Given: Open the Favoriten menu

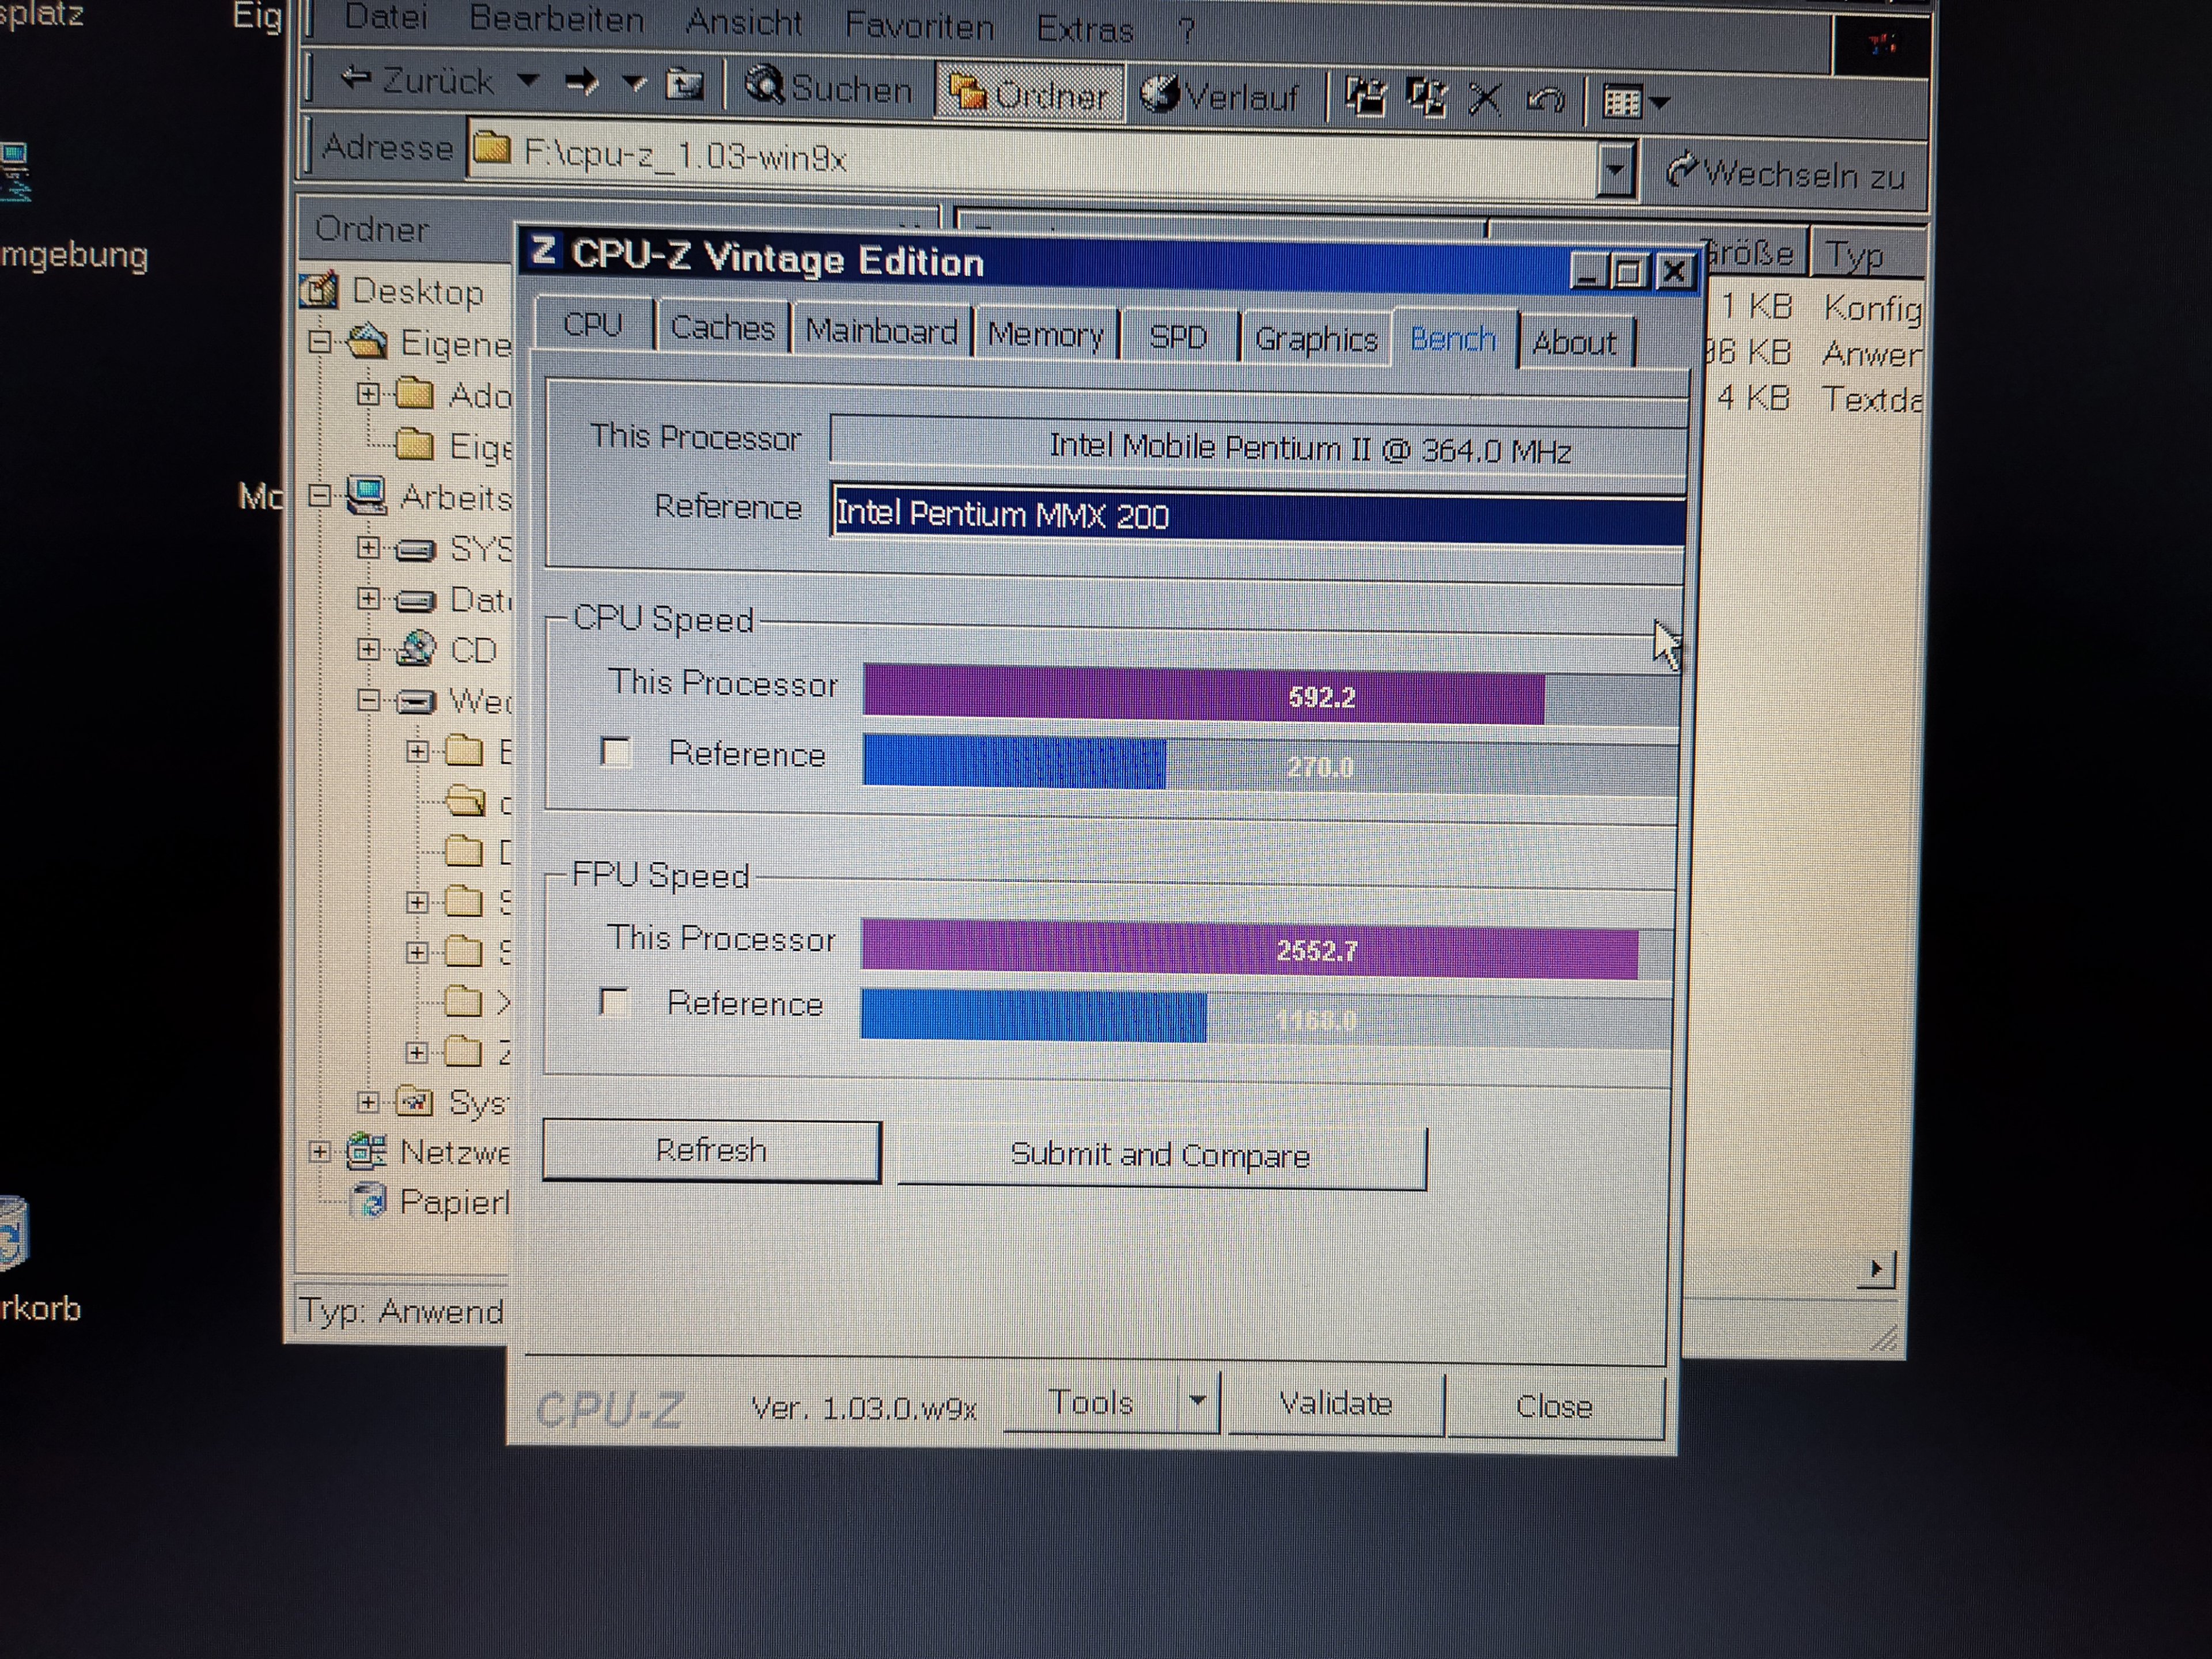Looking at the screenshot, I should click(x=918, y=26).
